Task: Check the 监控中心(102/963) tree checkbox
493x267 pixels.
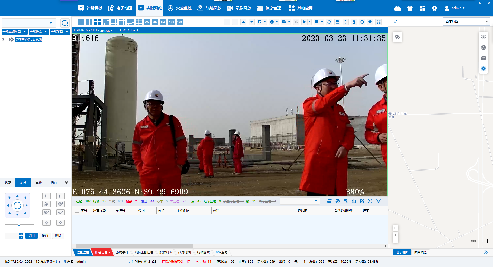Action: coord(8,39)
